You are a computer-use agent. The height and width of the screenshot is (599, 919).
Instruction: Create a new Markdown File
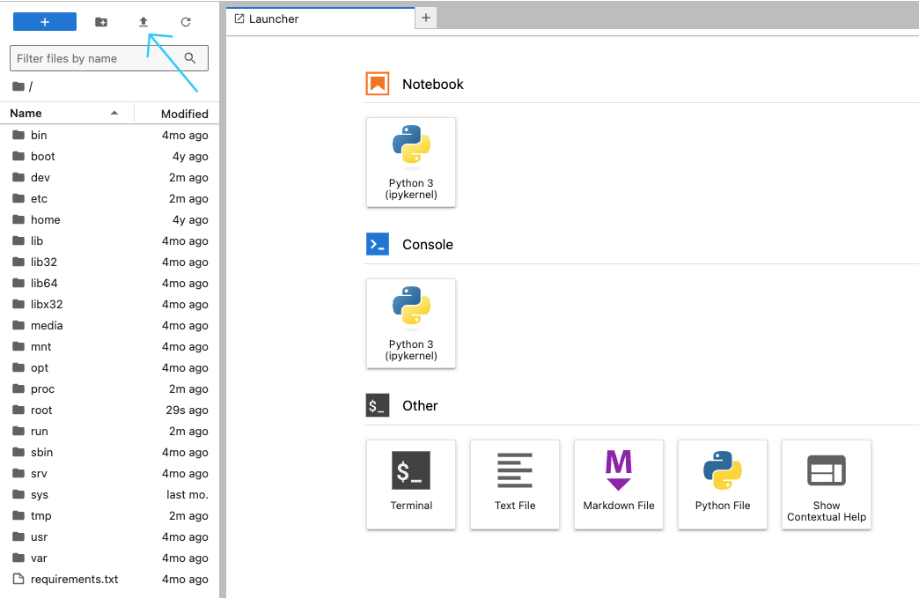(x=618, y=484)
